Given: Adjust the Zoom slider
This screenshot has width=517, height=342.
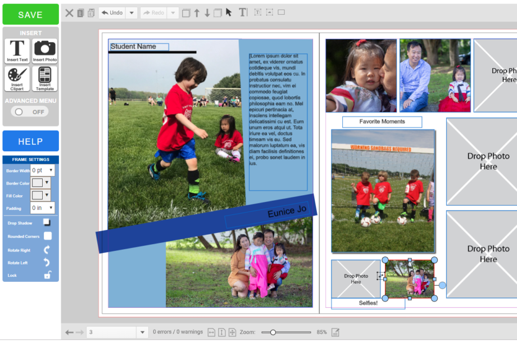Looking at the screenshot, I should click(x=274, y=332).
